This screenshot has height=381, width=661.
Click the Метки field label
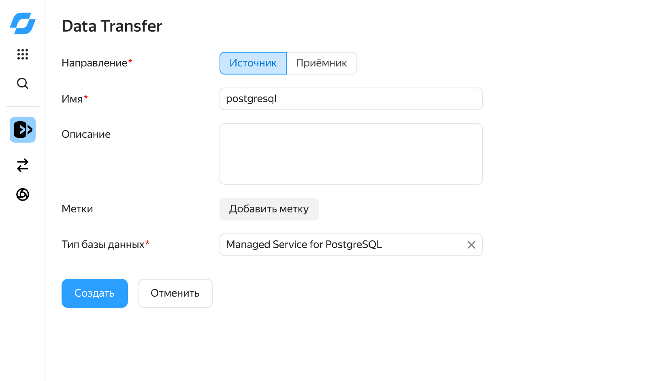click(x=77, y=209)
